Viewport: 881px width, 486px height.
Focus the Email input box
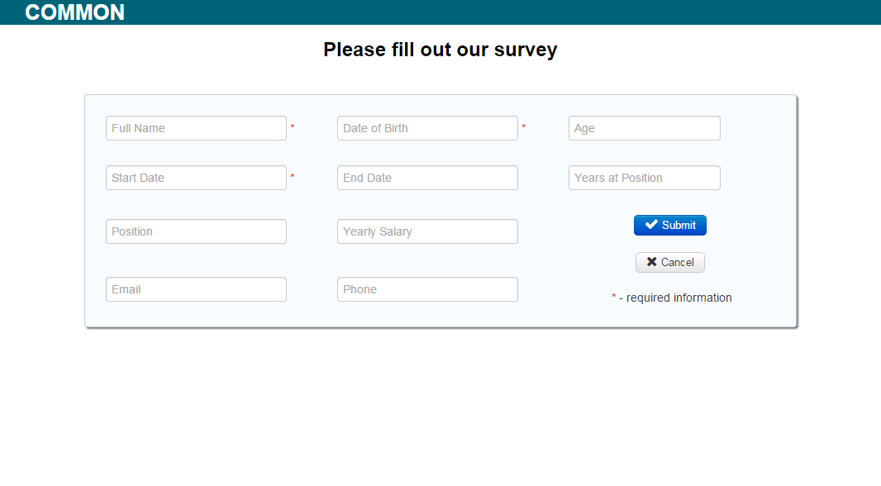[196, 289]
